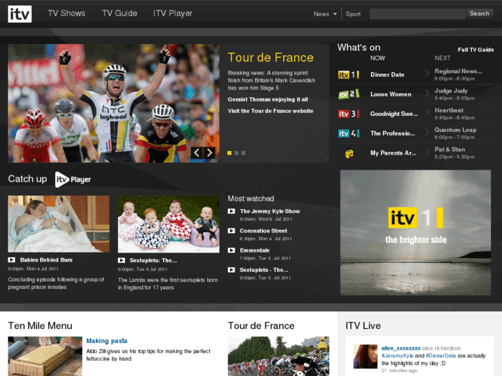
Task: Play Sextuplets - The... most watched icon
Action: [231, 270]
